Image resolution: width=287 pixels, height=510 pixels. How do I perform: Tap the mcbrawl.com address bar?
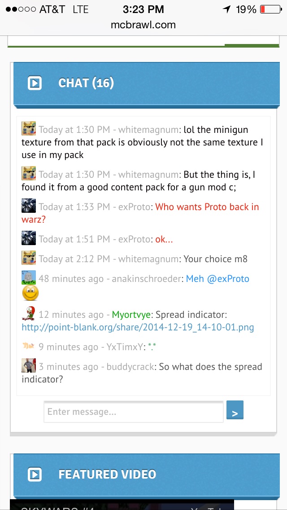(143, 25)
